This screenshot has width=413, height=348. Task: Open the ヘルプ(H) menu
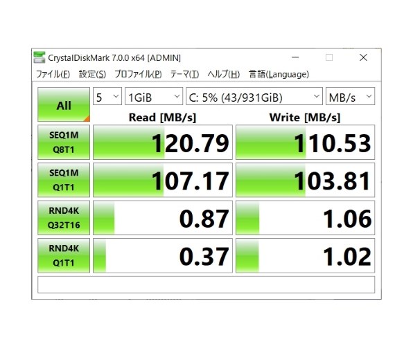224,74
